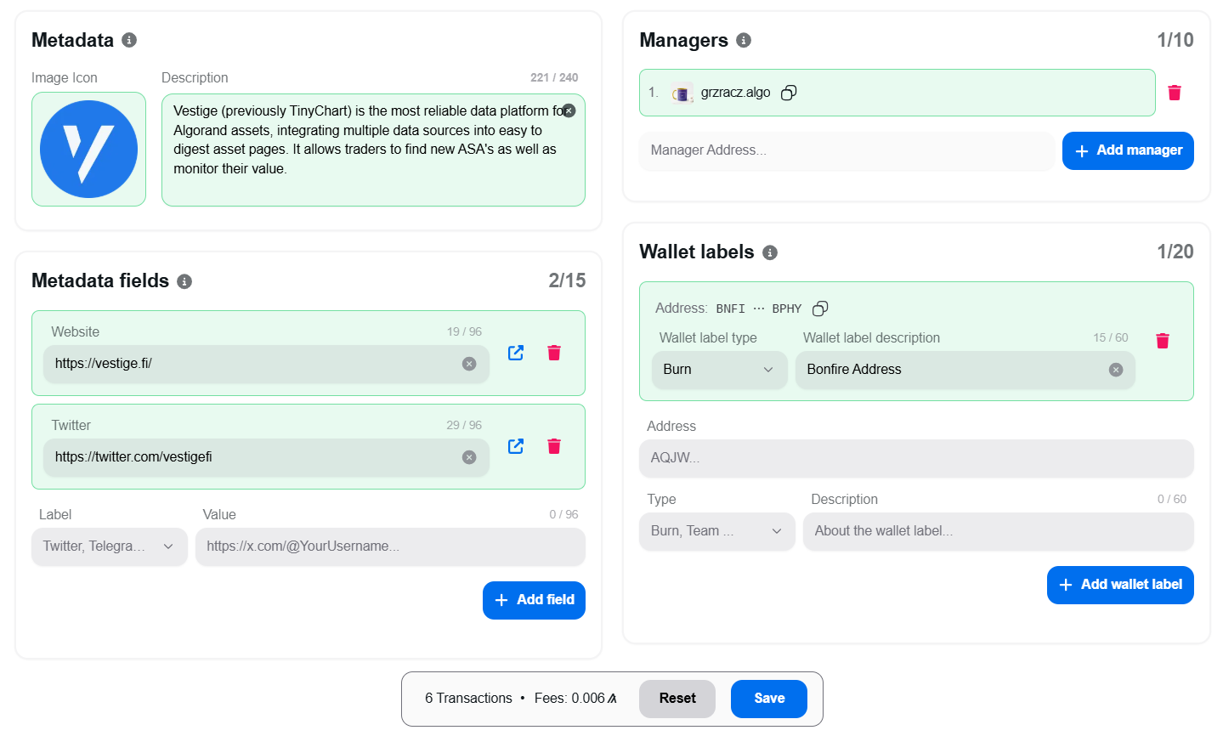Click the https://vestige.fi/ website input
1223x736 pixels.
pyautogui.click(x=266, y=364)
